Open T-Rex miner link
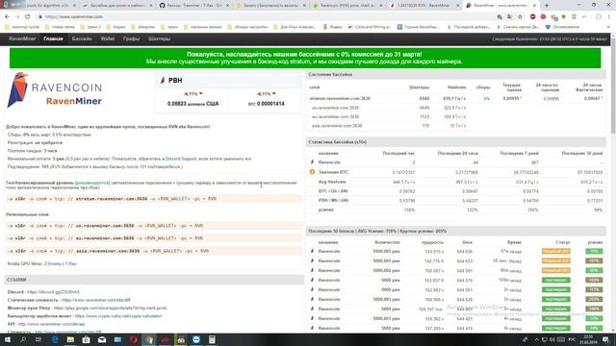This screenshot has width=616, height=346. [x=70, y=263]
